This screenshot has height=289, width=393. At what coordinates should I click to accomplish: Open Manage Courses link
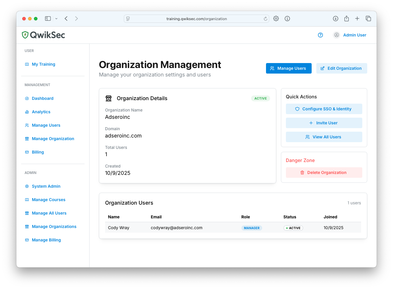(49, 200)
